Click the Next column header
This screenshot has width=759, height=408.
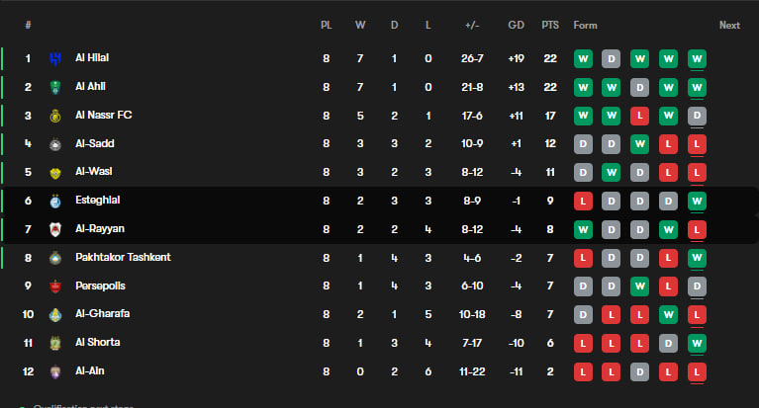point(729,25)
